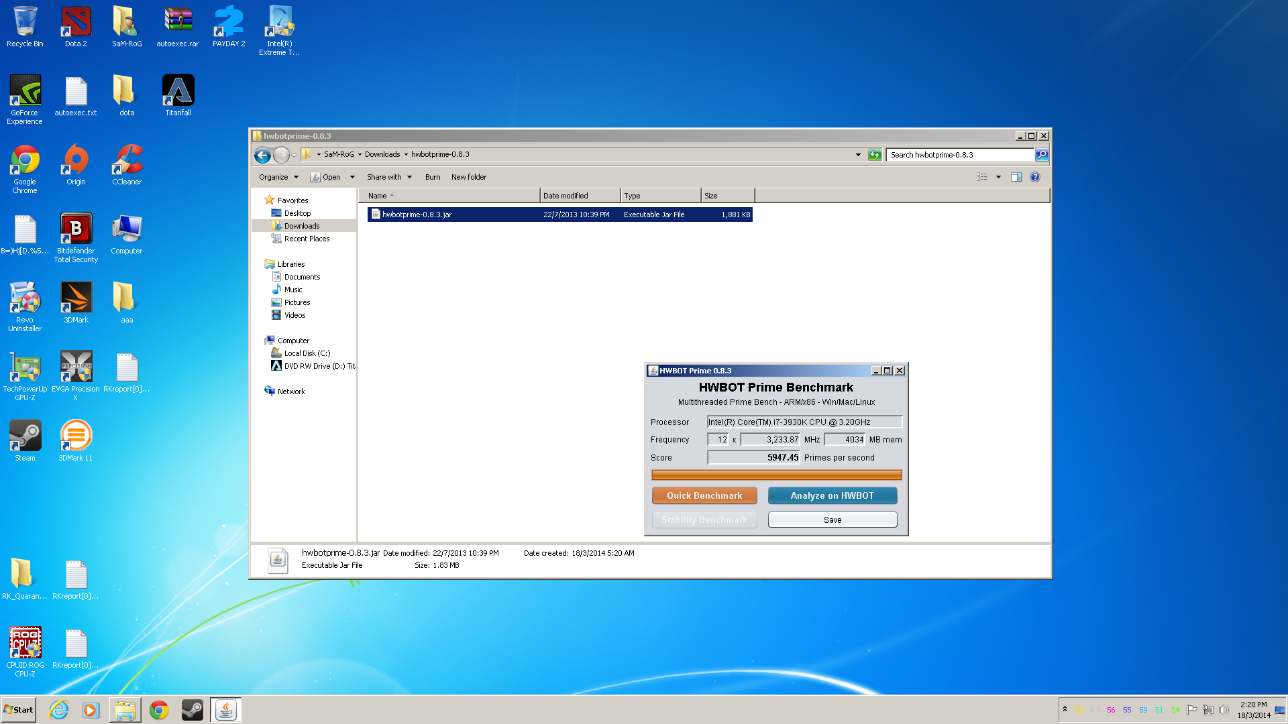Open Bitdefender Total Security icon
The width and height of the screenshot is (1288, 724).
76,237
